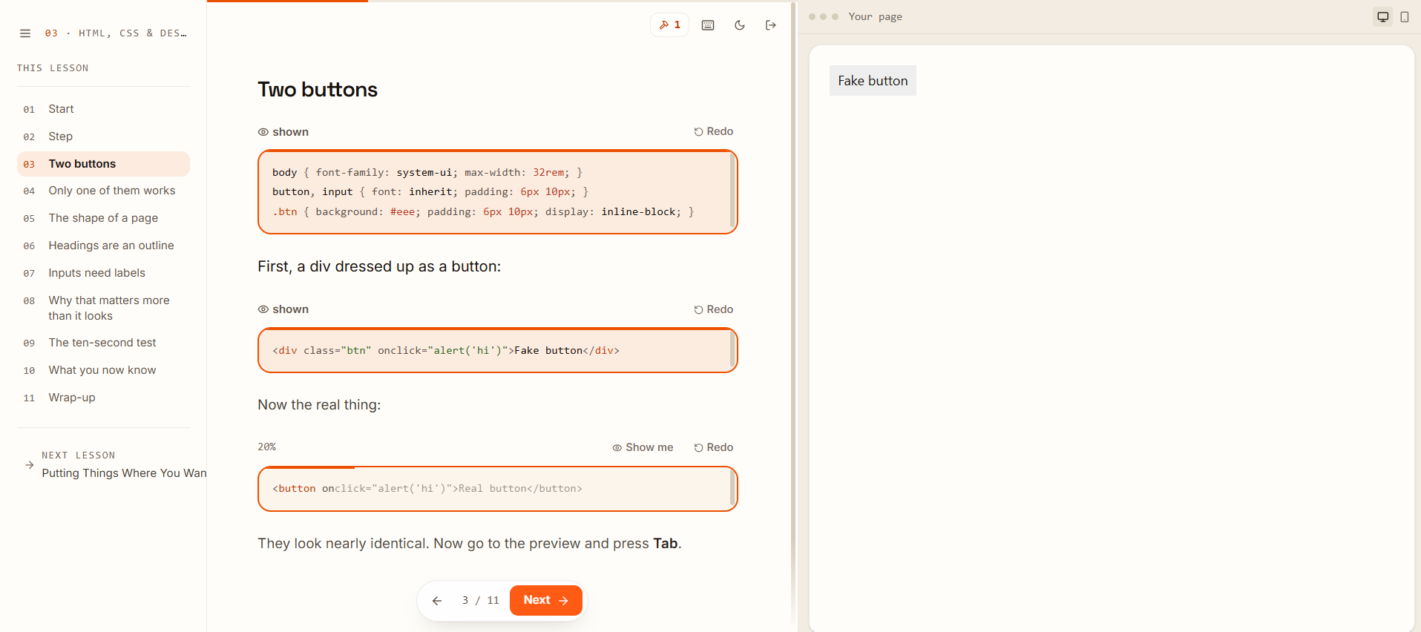
Task: Click the Two buttons heading
Action: tap(318, 90)
